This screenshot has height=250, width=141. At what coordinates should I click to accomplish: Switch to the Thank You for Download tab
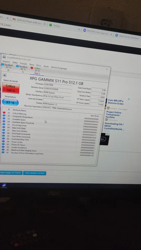128,37
